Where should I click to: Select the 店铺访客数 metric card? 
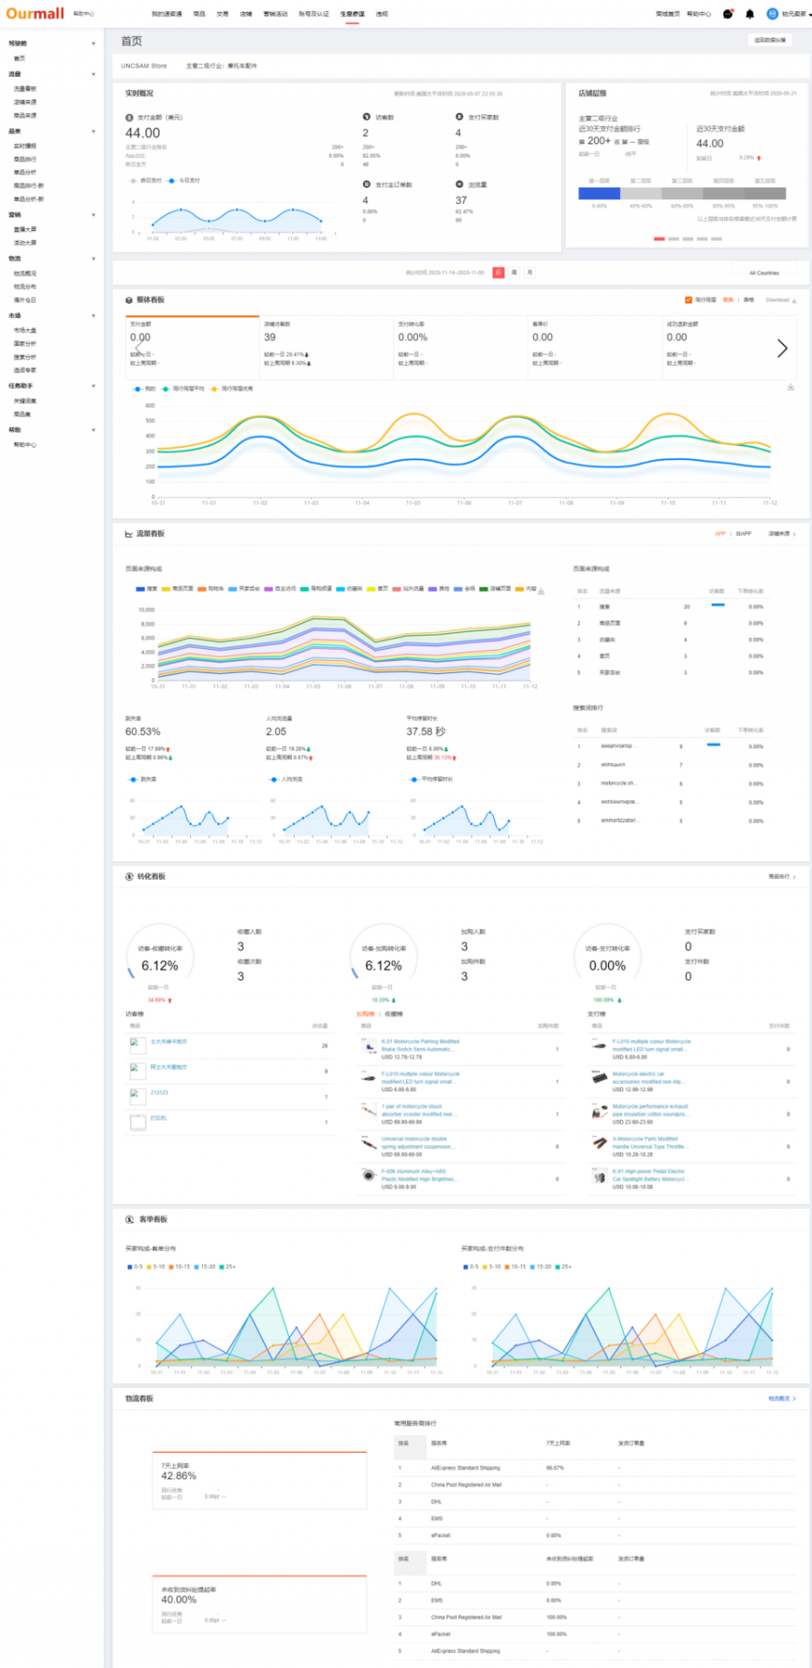pos(325,343)
